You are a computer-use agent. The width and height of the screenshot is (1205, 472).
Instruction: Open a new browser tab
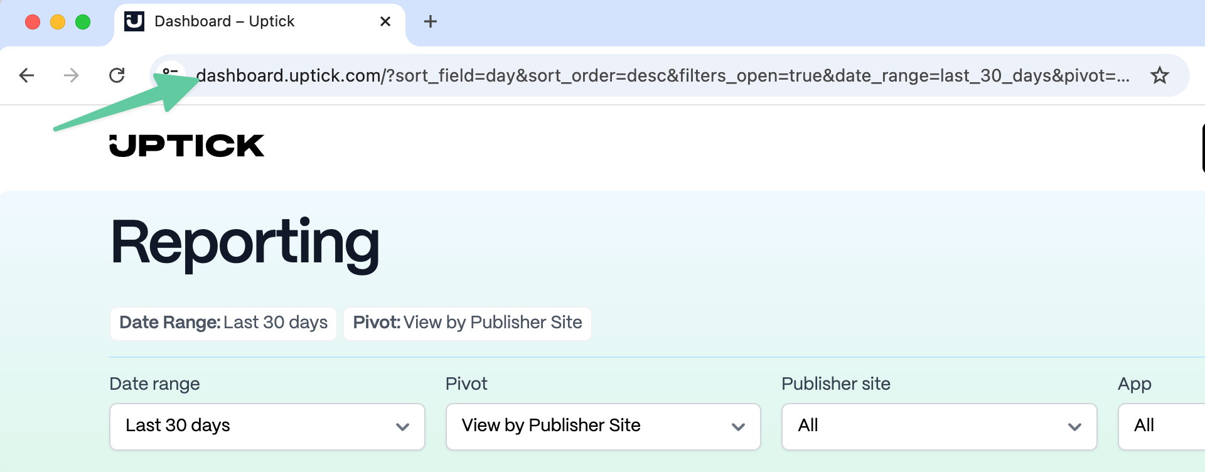[x=430, y=21]
